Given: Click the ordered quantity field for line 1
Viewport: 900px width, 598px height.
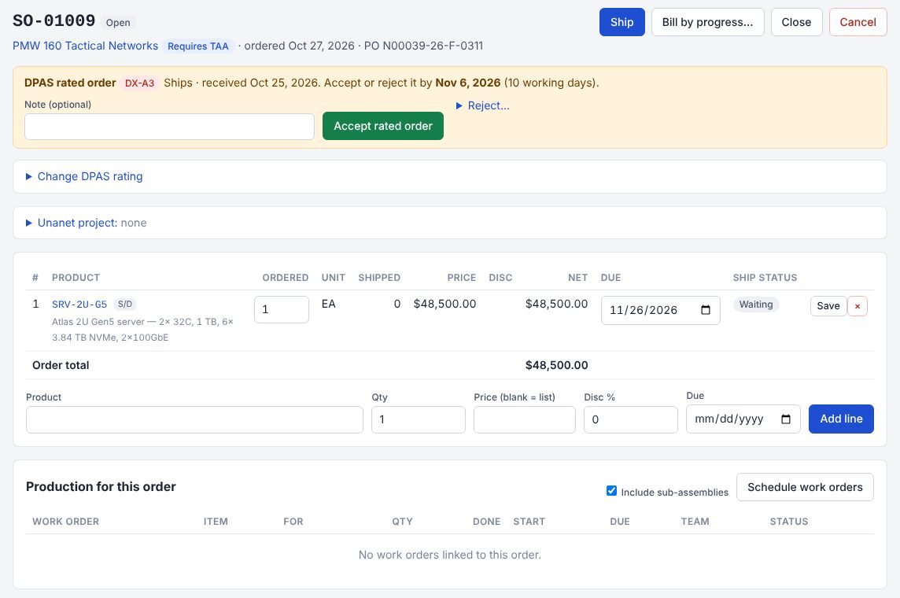Looking at the screenshot, I should [x=282, y=309].
